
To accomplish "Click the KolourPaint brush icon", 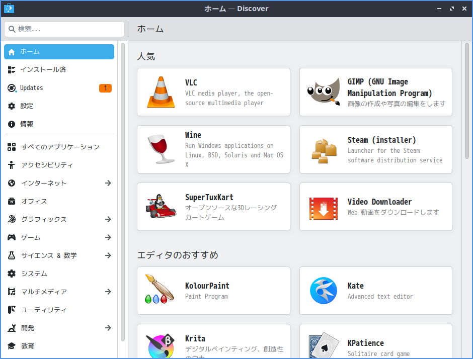I will [x=160, y=289].
